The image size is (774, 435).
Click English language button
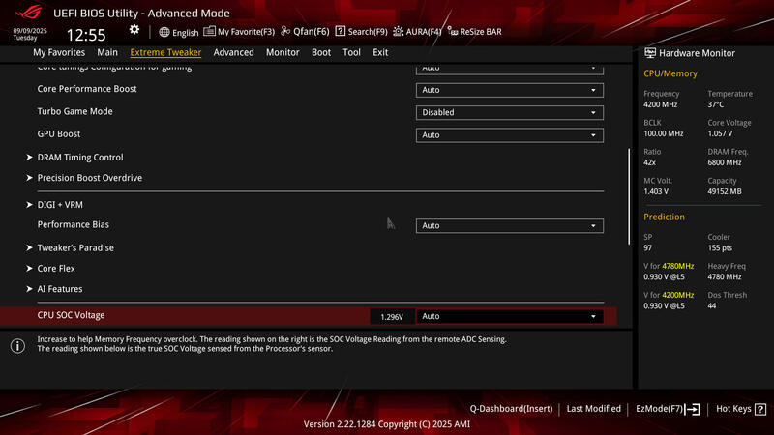pyautogui.click(x=186, y=33)
